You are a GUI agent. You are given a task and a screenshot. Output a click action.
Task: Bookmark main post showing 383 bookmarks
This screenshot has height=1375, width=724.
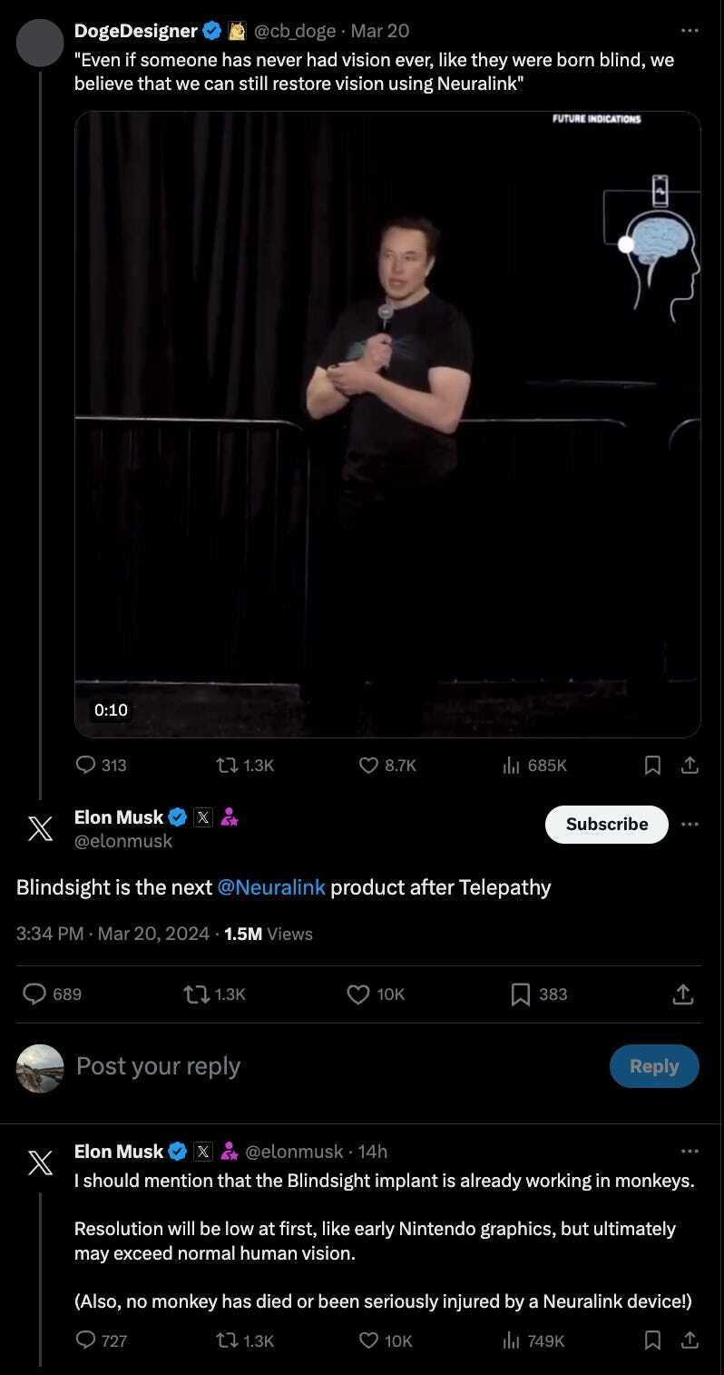(539, 994)
